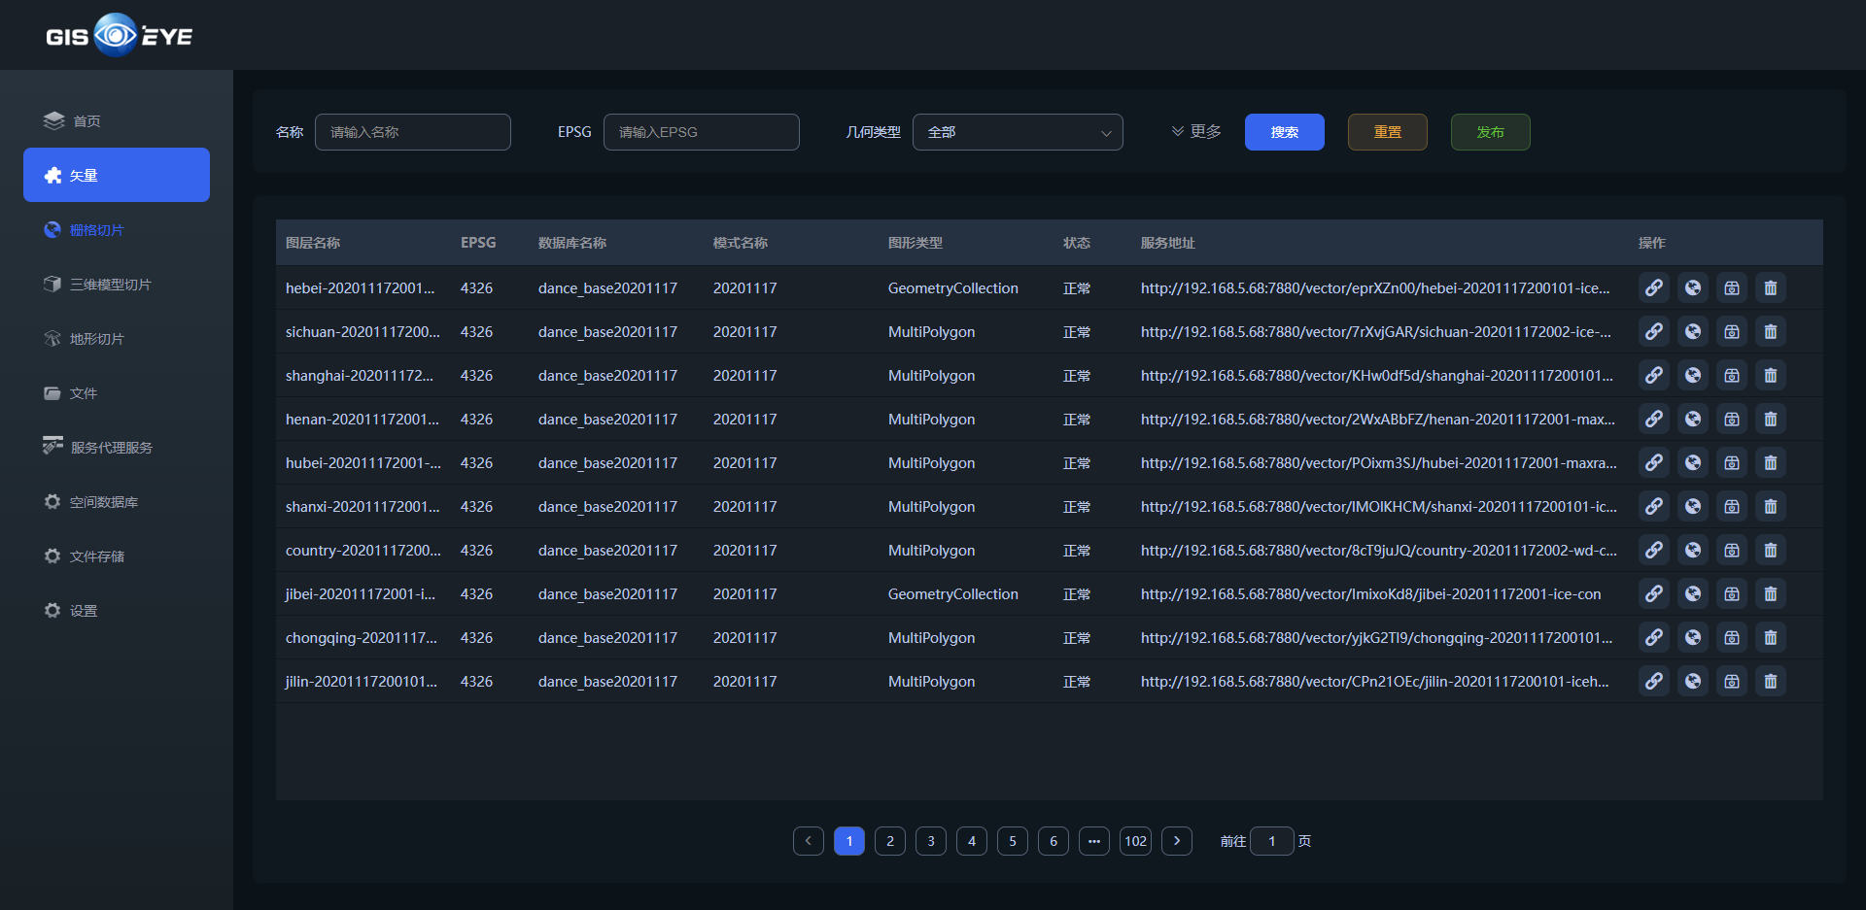Click the orange 重置 reset button
Image resolution: width=1866 pixels, height=910 pixels.
1387,132
